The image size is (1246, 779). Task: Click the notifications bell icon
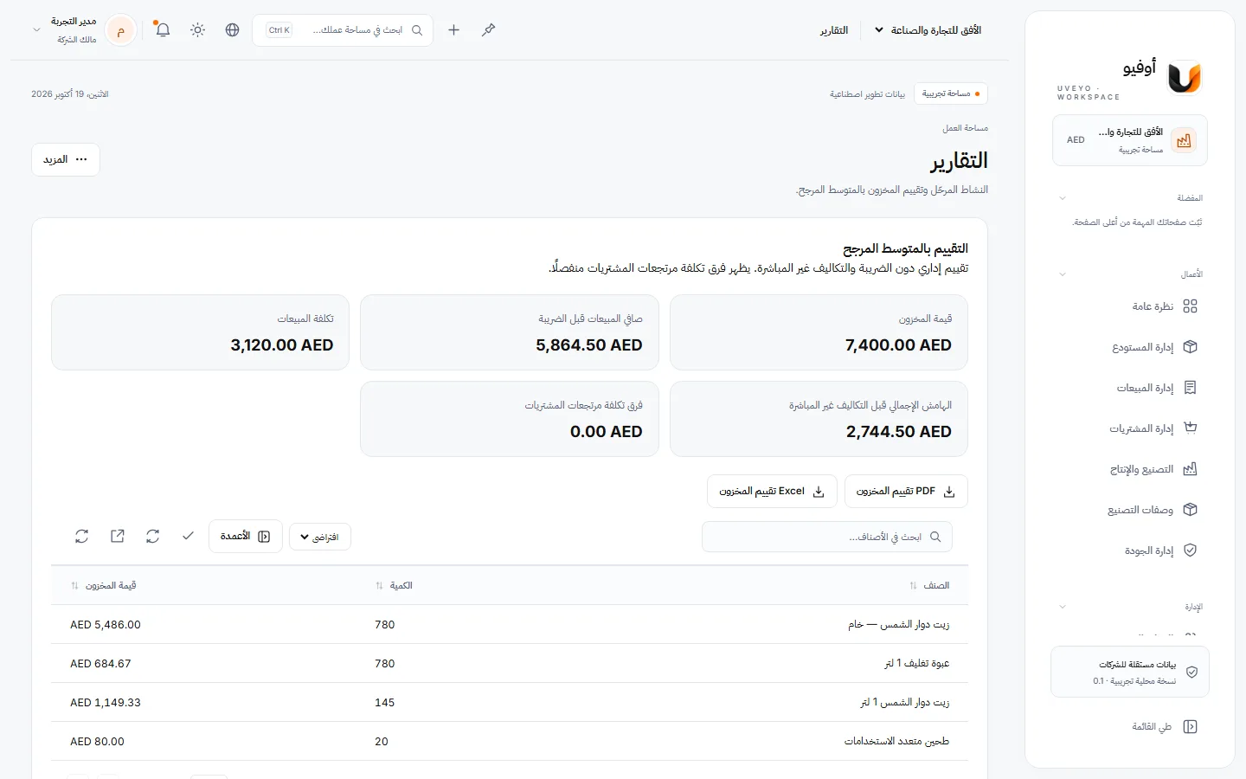point(163,30)
